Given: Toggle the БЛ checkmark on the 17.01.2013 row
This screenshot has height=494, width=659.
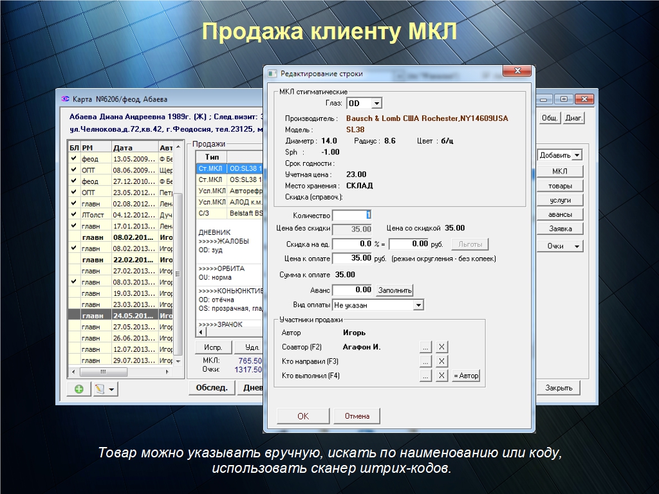Looking at the screenshot, I should click(73, 226).
